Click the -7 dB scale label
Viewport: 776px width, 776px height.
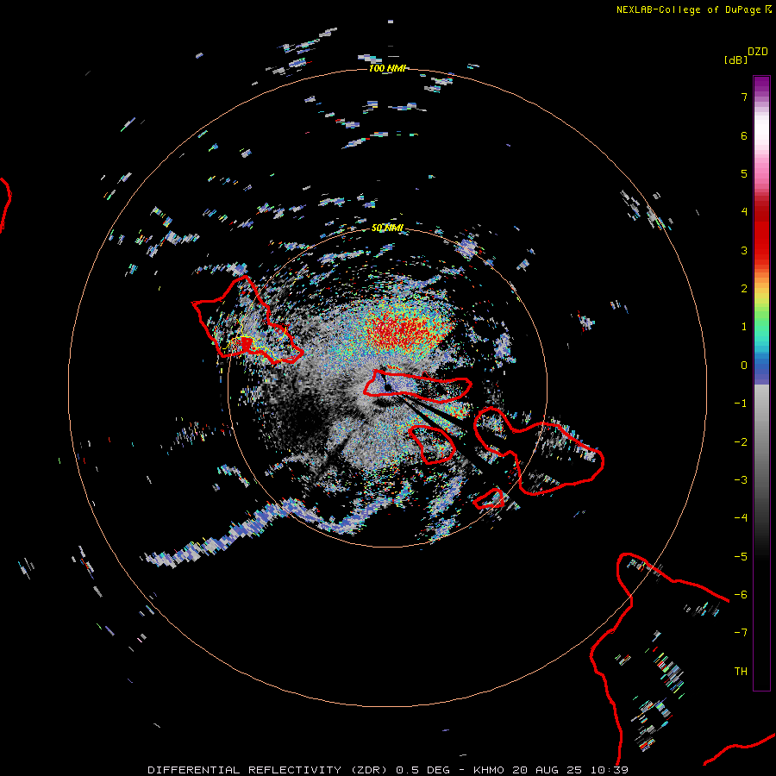coord(741,633)
